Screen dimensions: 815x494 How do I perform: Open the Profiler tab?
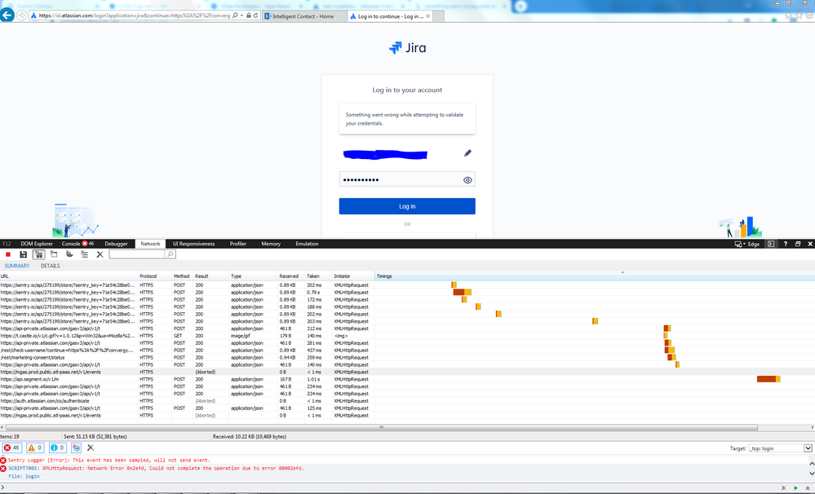click(x=238, y=244)
